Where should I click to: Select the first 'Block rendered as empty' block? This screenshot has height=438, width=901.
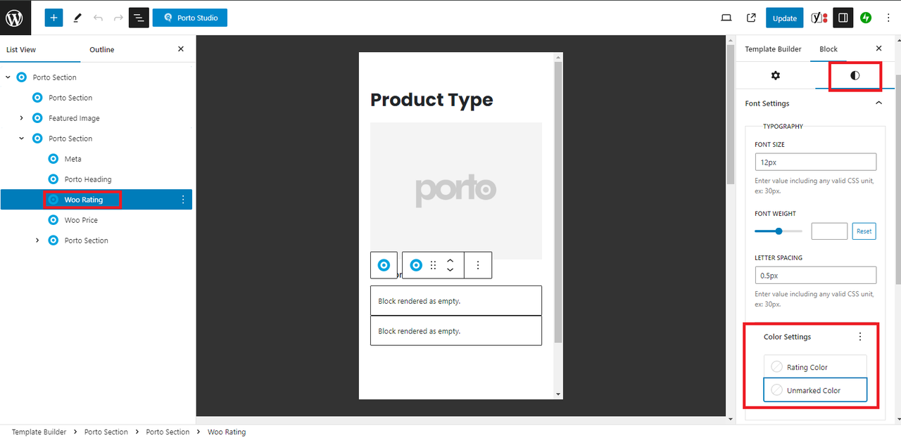pyautogui.click(x=456, y=301)
